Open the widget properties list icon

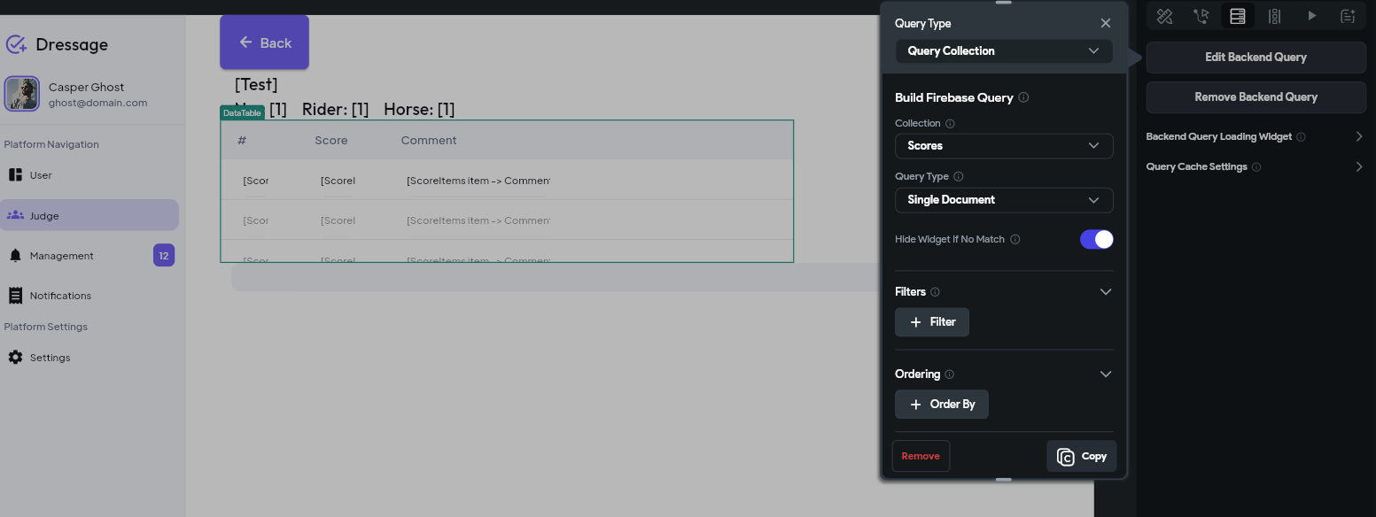[x=1275, y=15]
